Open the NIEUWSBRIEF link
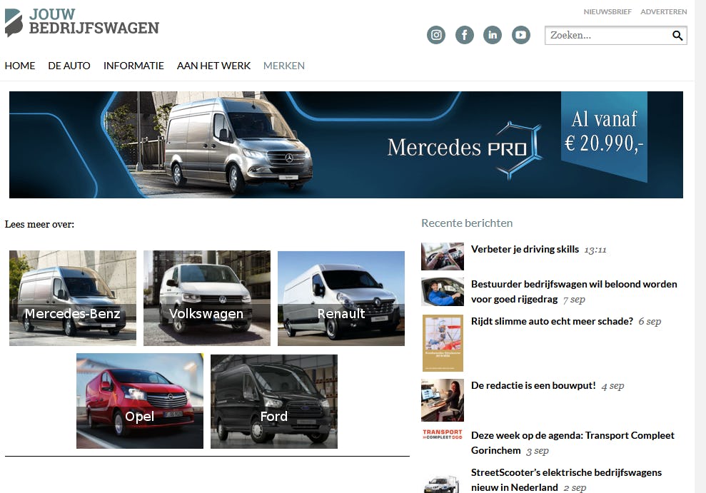The image size is (706, 493). click(607, 11)
